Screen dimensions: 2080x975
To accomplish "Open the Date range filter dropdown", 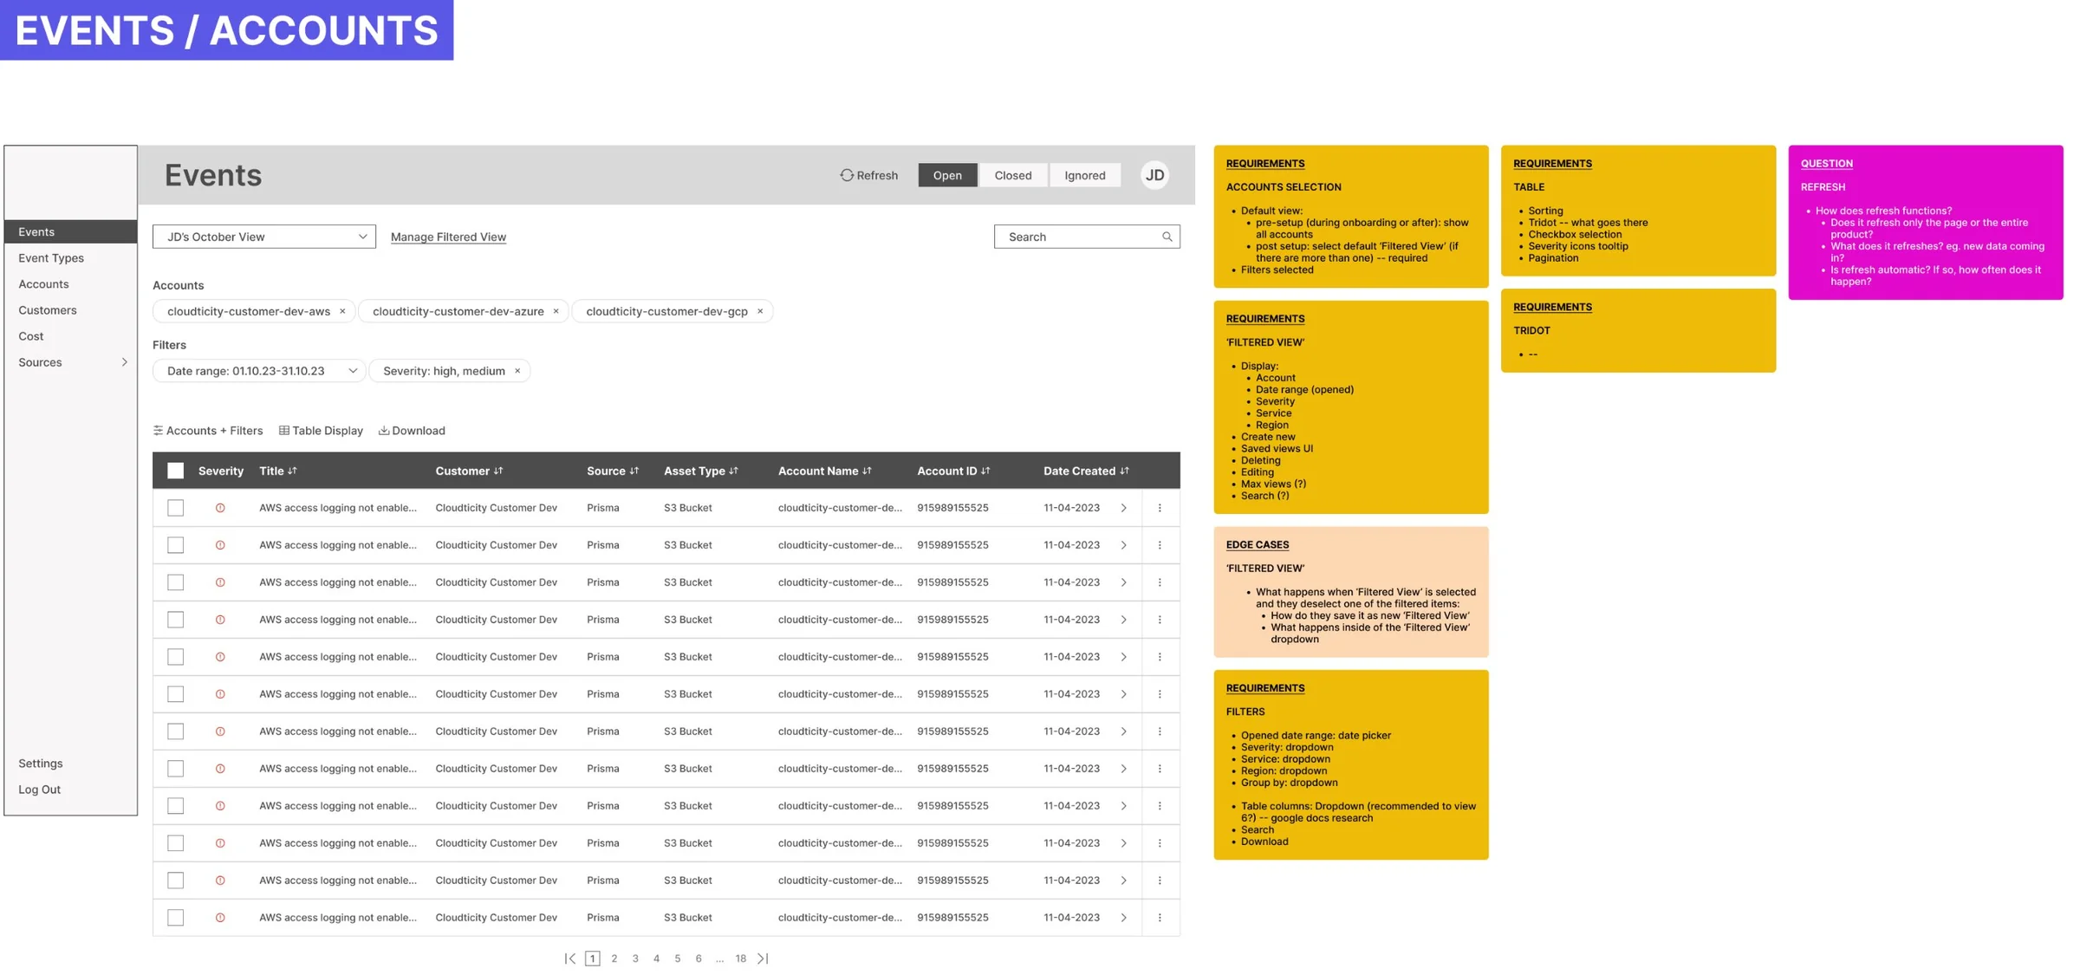I will tap(259, 371).
